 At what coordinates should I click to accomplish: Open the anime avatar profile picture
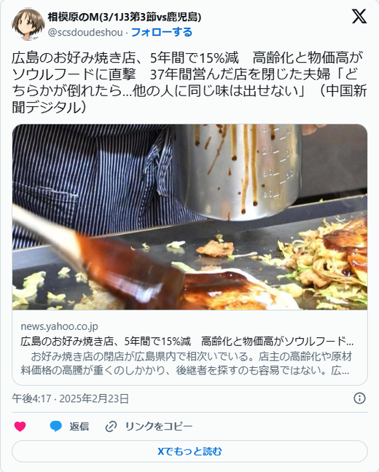(x=28, y=24)
